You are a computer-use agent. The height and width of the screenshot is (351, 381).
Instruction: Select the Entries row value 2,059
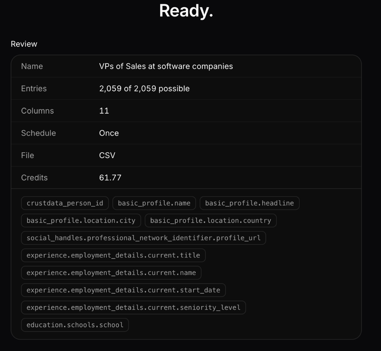tap(144, 89)
